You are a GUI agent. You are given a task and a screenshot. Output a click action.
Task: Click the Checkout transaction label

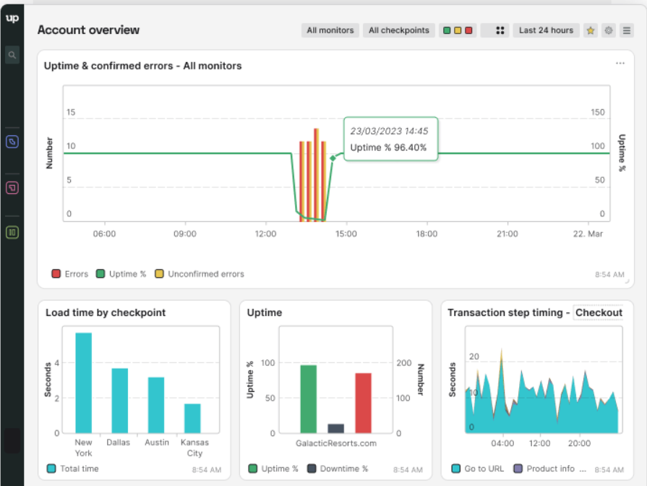tap(599, 312)
